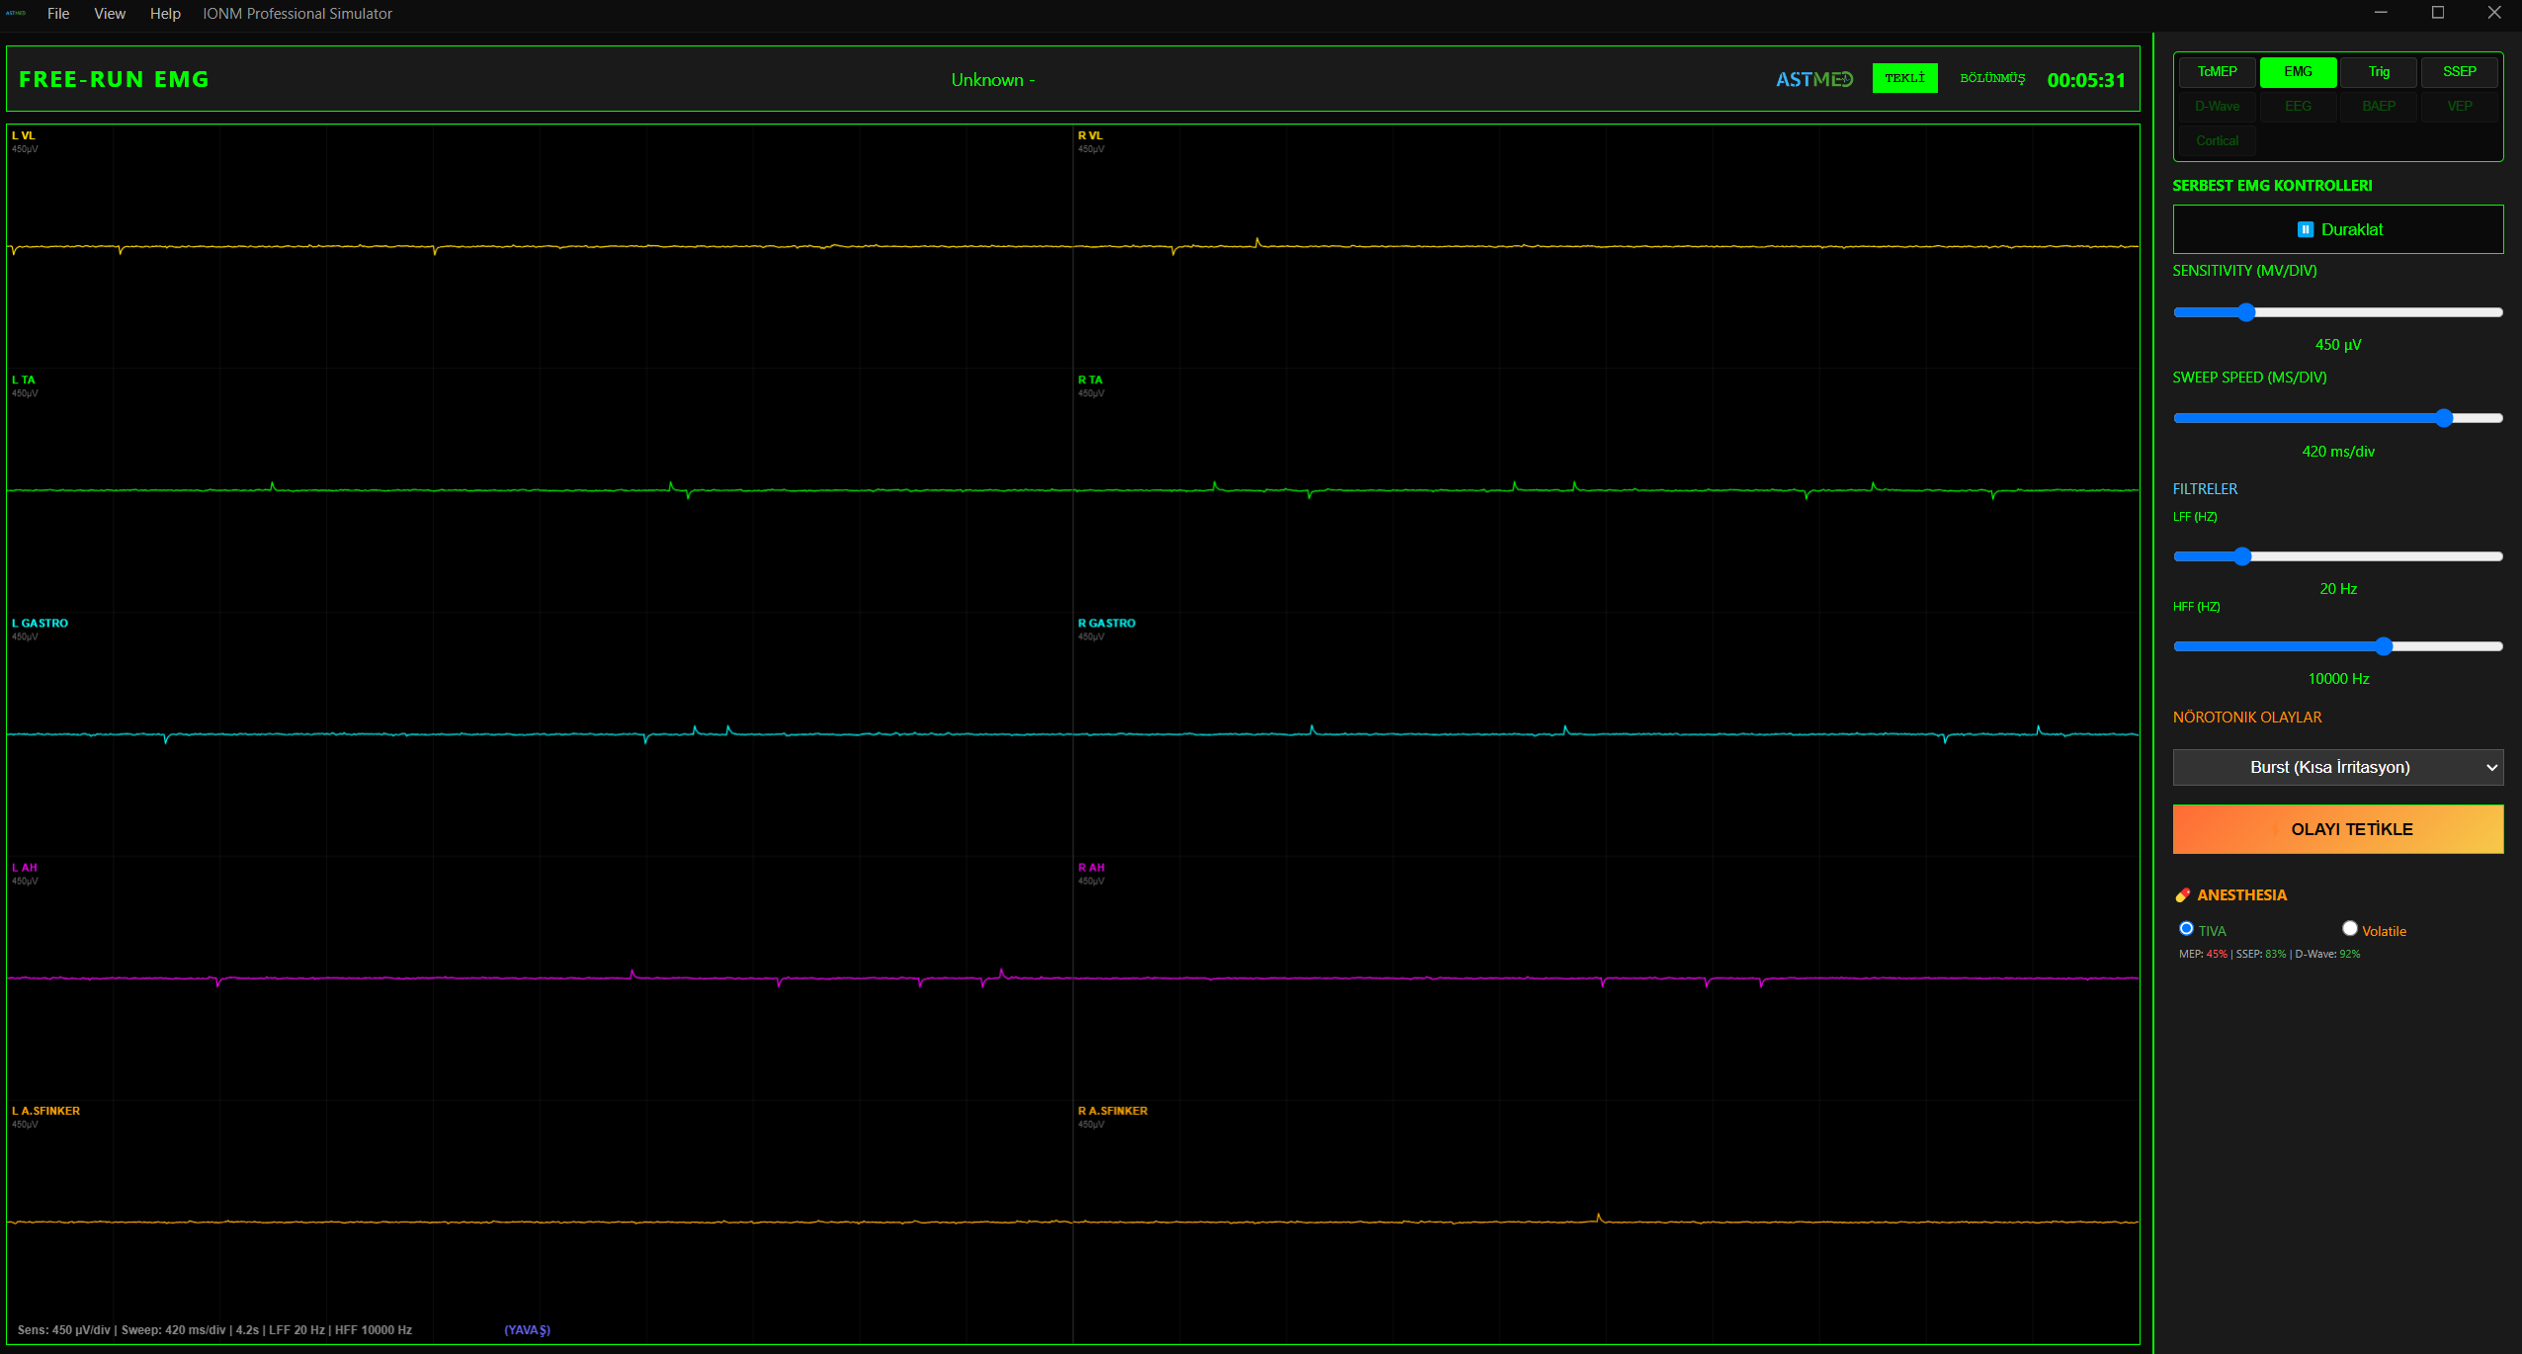Click the pill icon beside ANESTHESIA

(x=2182, y=894)
